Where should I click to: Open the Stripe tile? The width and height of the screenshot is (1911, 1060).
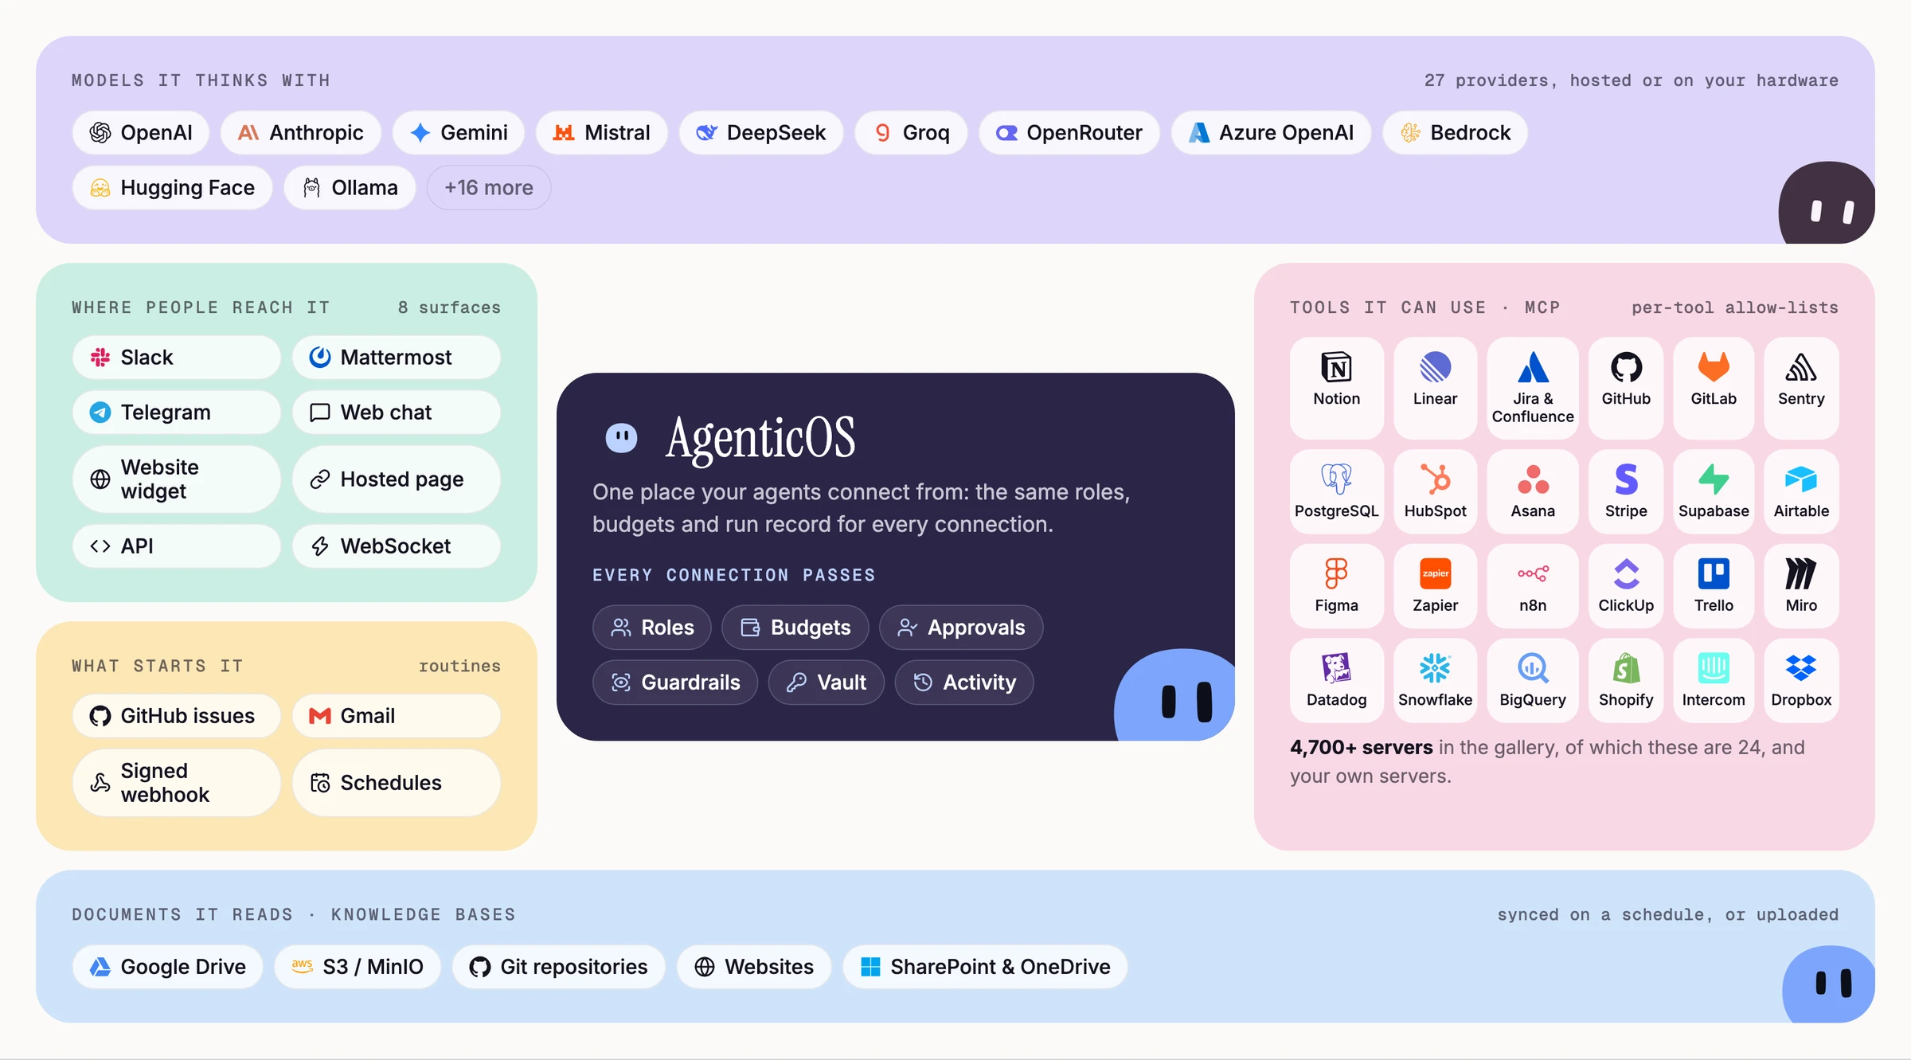tap(1626, 491)
